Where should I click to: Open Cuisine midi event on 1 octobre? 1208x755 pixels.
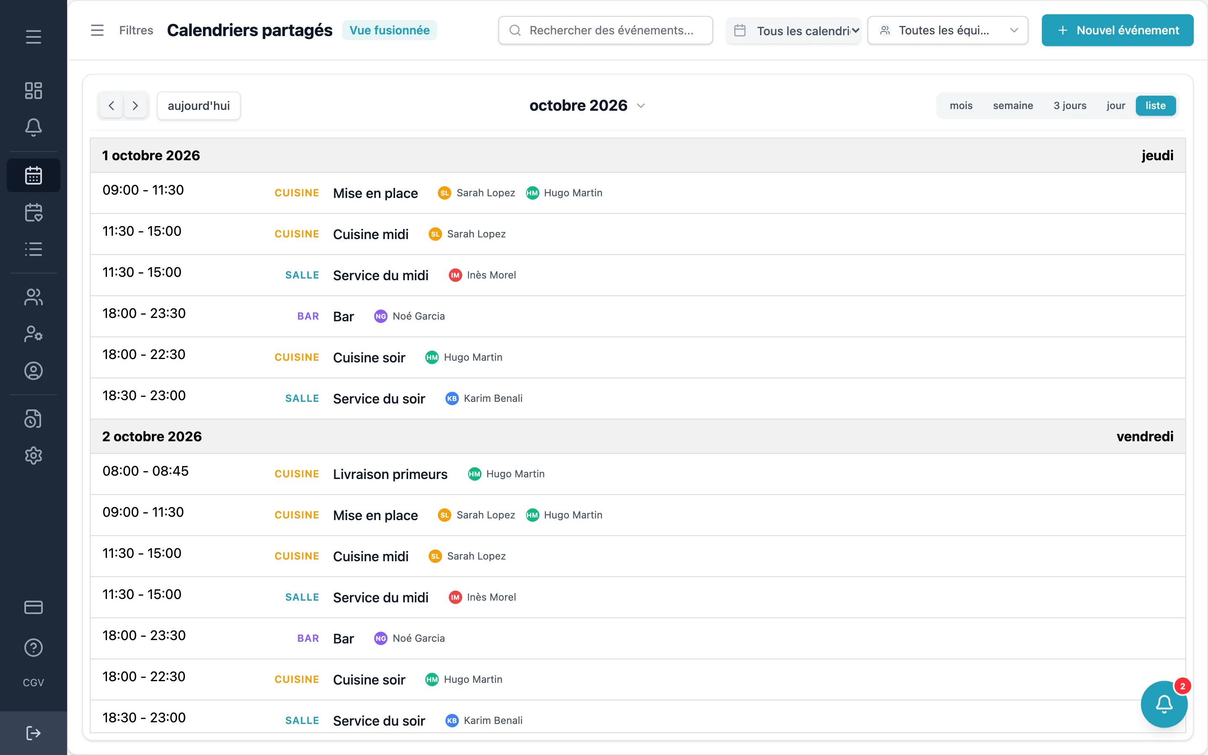(638, 234)
